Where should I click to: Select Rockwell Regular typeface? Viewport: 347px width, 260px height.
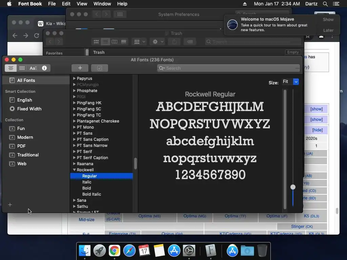click(102, 176)
